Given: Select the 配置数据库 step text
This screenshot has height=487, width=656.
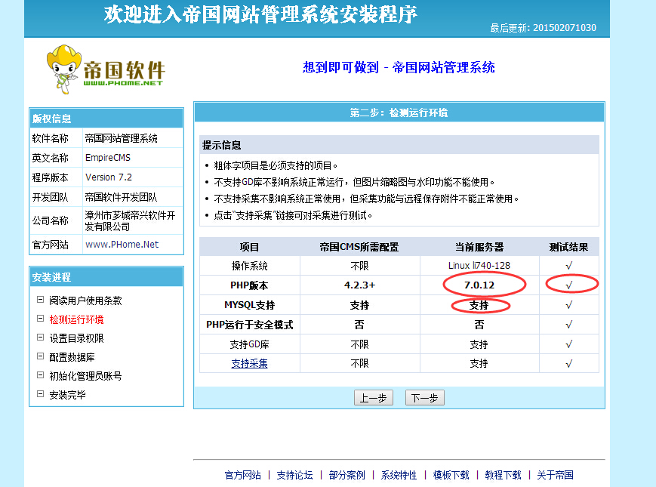Looking at the screenshot, I should 72,357.
